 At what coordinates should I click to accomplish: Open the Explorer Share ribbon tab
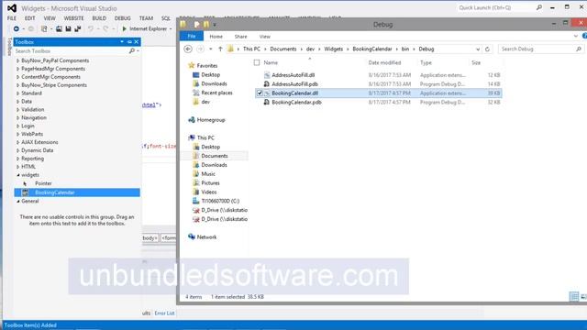[x=240, y=37]
